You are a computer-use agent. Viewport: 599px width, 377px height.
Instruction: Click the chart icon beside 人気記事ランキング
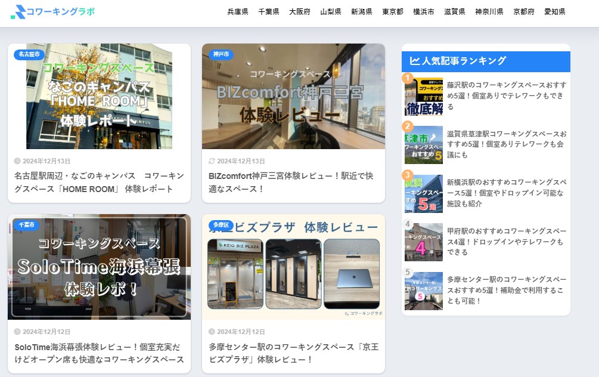pos(414,61)
